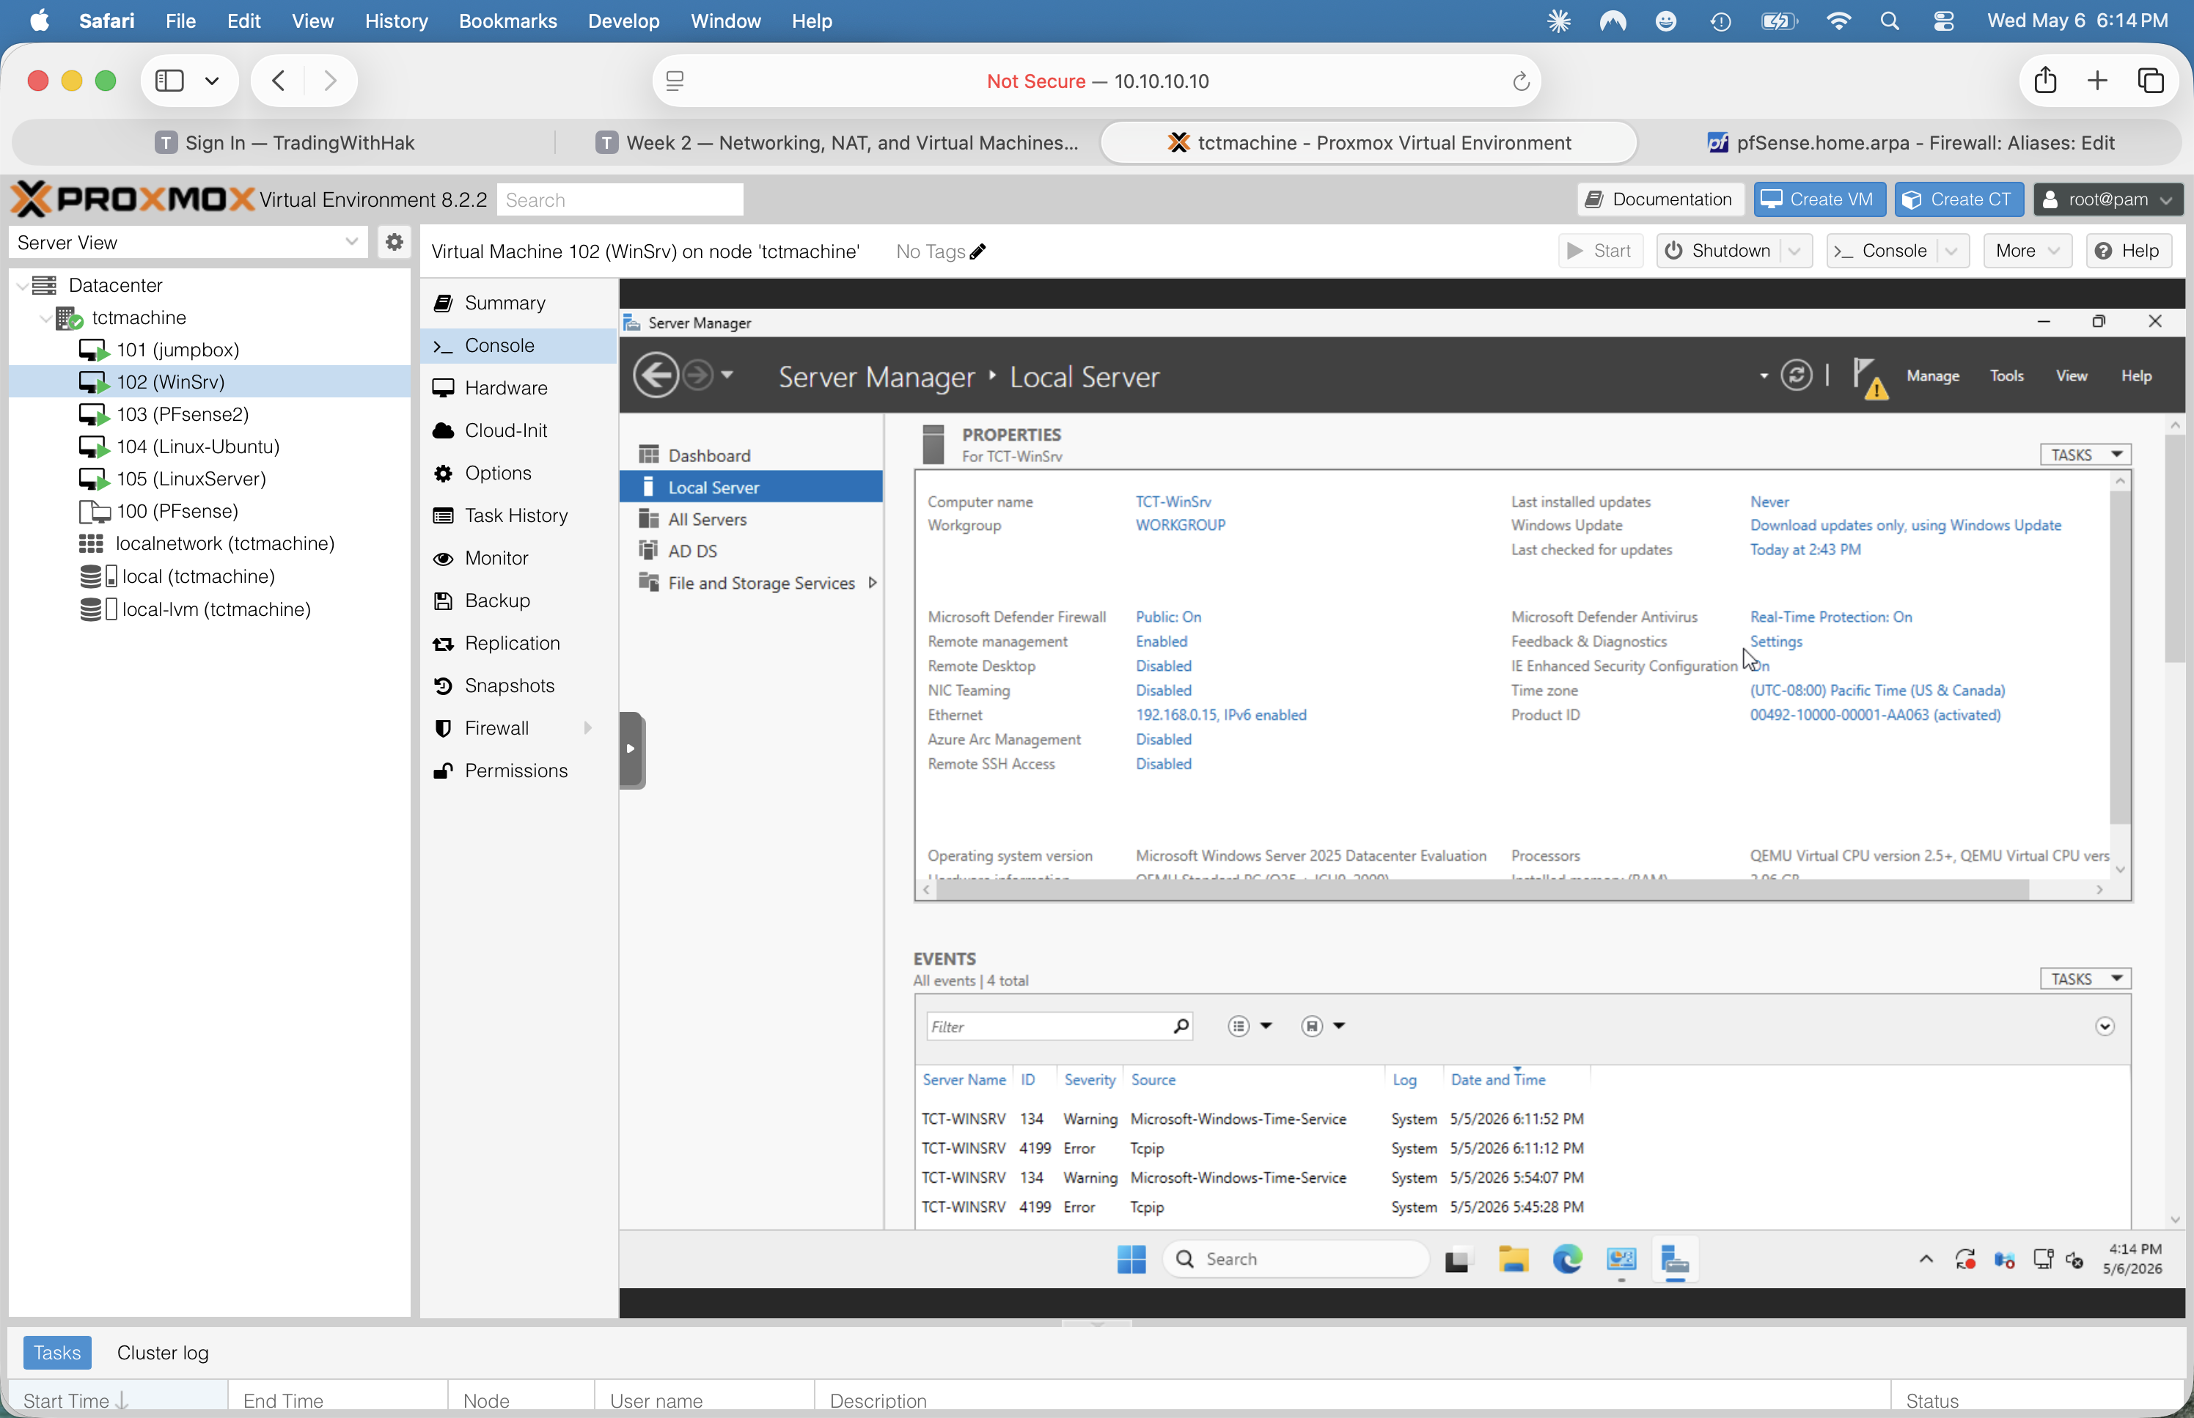Click the TCT-WinSrv computer name link
The image size is (2194, 1418).
click(1173, 501)
